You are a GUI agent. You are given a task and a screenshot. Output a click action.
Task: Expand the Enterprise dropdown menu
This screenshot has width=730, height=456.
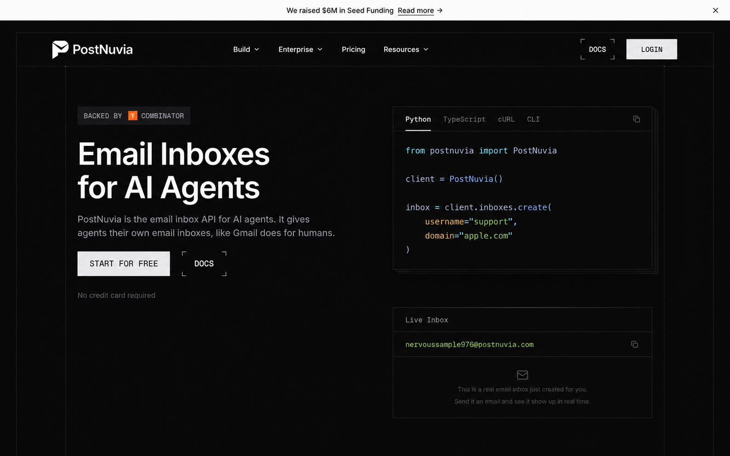pyautogui.click(x=300, y=49)
